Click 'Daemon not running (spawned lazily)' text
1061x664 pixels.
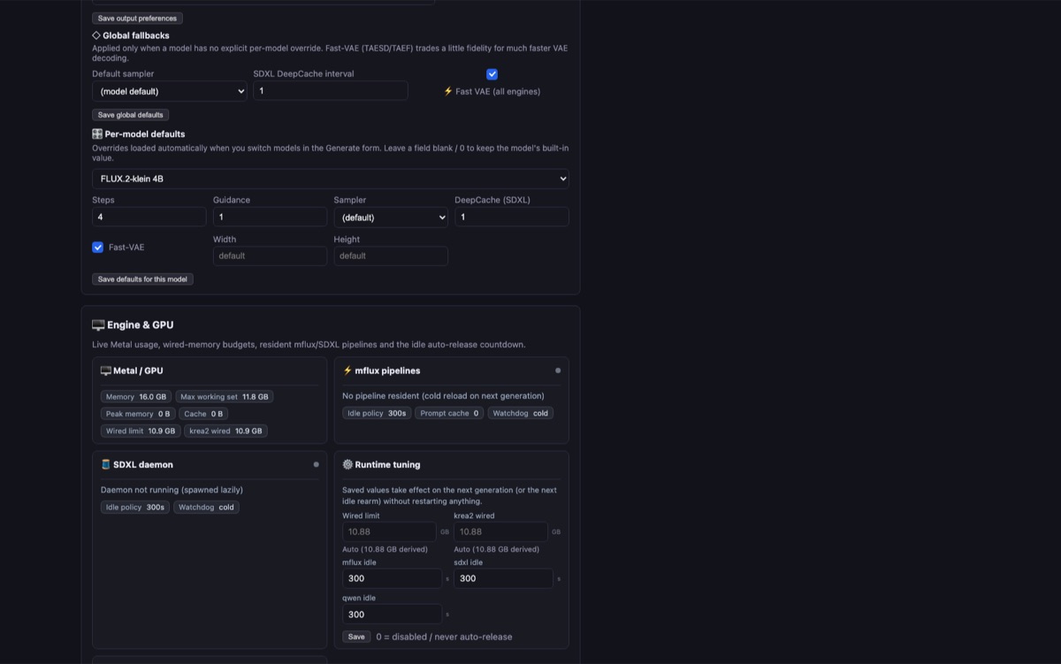[x=172, y=490]
